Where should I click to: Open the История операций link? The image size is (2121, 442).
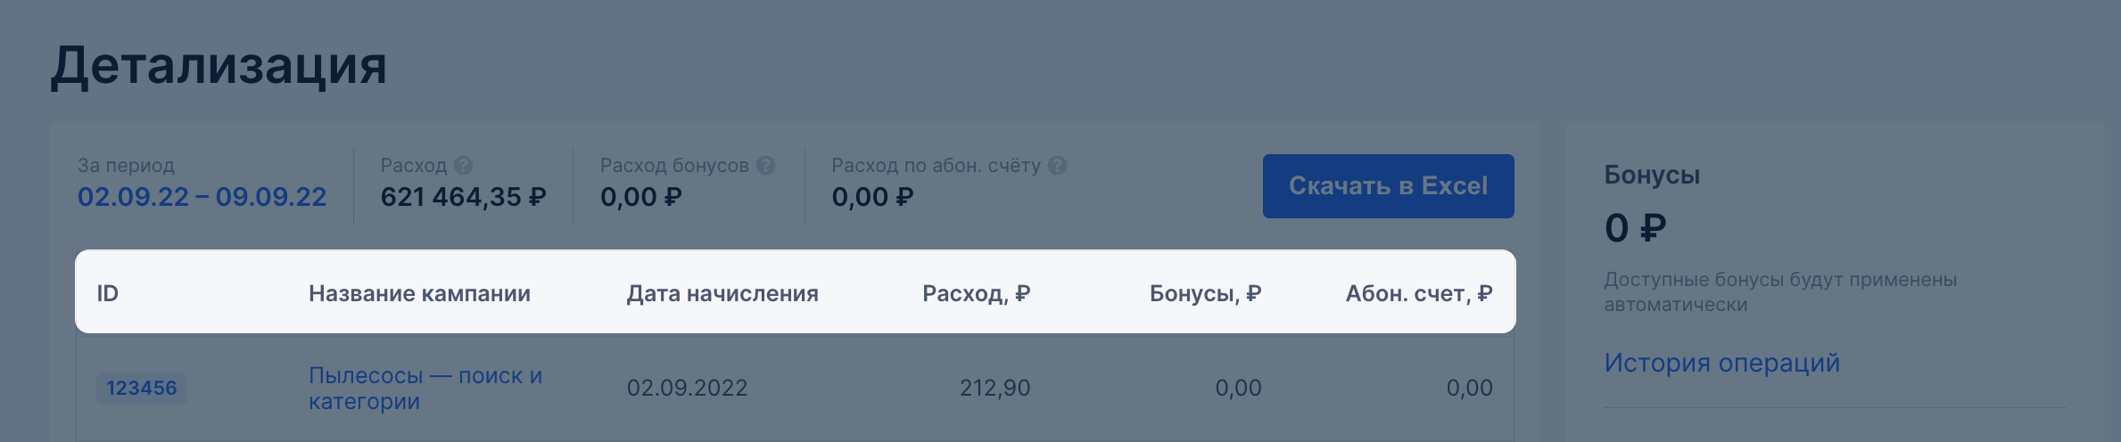[1721, 363]
